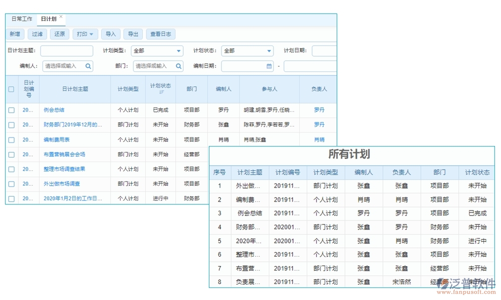Click inside the 日计划主题 input field
501x300 pixels.
click(x=66, y=50)
